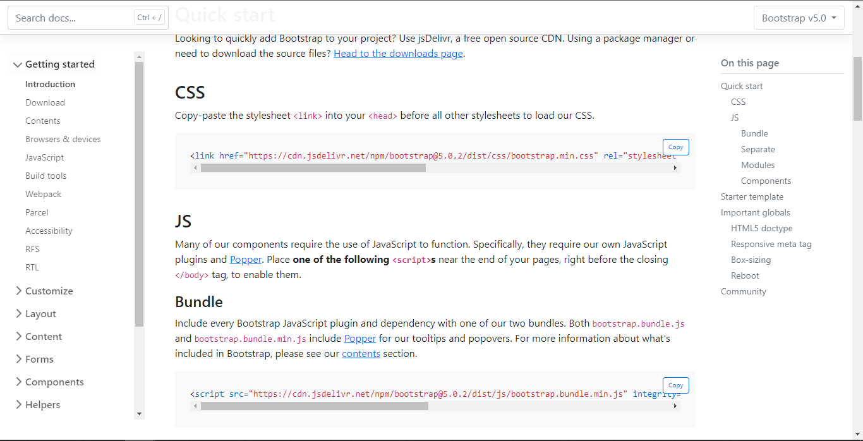The width and height of the screenshot is (863, 441).
Task: Select Introduction in the sidebar
Action: click(50, 84)
